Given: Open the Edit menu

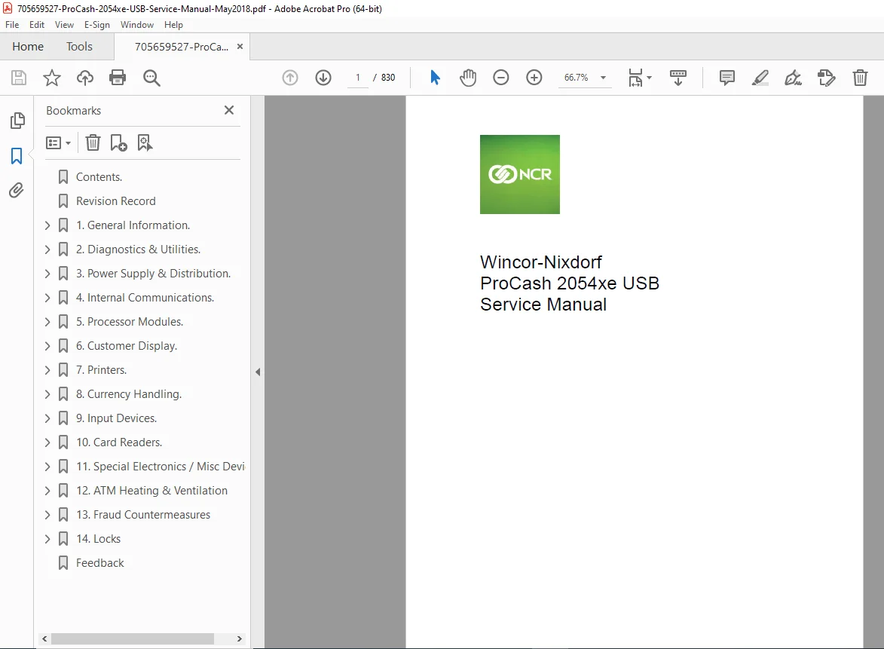Looking at the screenshot, I should (37, 25).
